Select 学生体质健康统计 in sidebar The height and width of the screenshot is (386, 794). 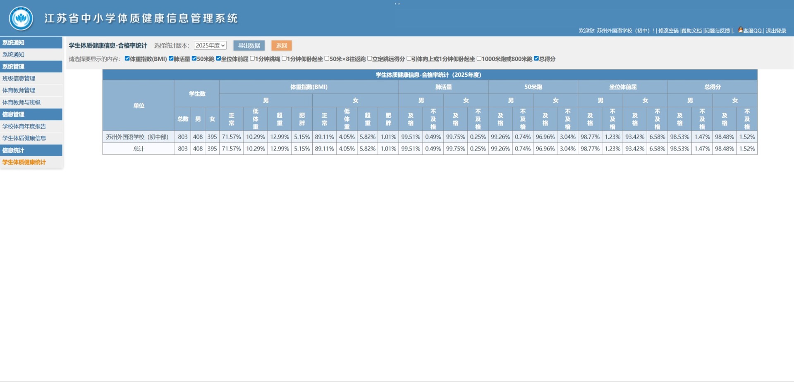click(x=31, y=162)
